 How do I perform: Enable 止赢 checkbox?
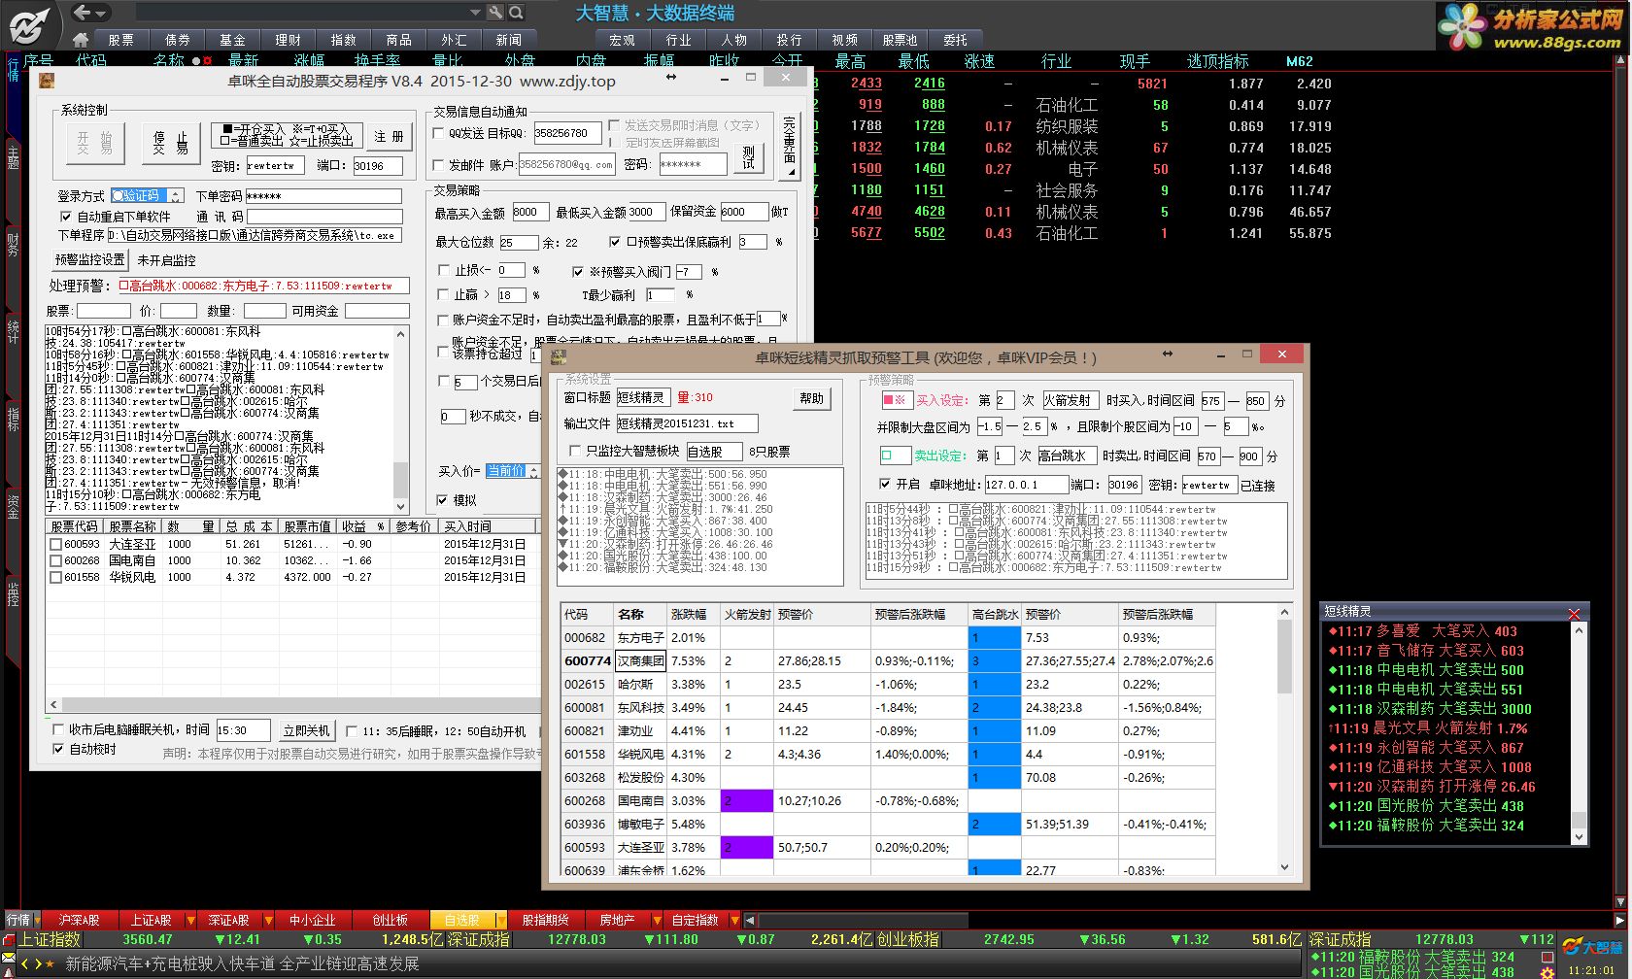pos(445,294)
